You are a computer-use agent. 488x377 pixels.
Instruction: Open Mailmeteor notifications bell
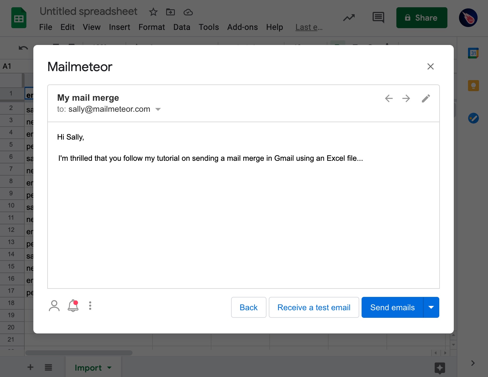73,306
